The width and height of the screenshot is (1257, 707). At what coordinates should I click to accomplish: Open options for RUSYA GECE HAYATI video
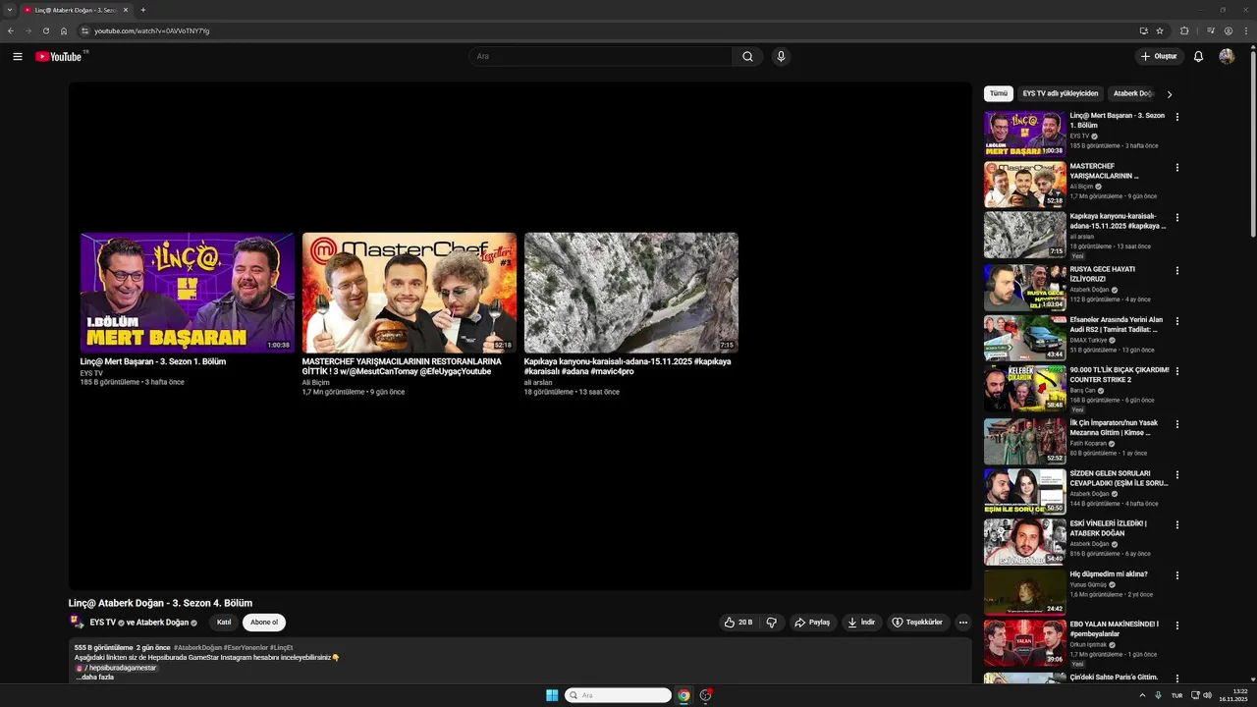click(x=1177, y=270)
